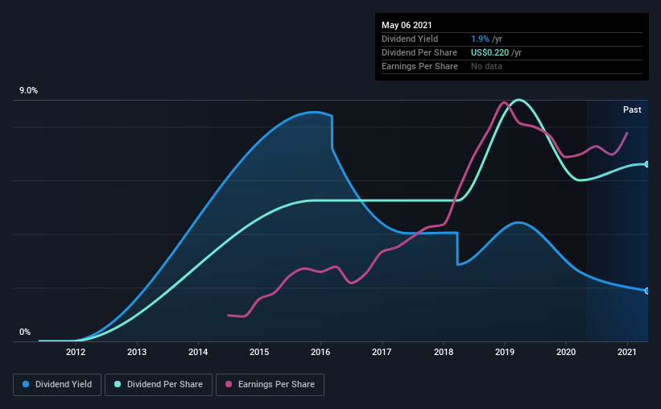The image size is (661, 409).
Task: Select the Dividend Per Share endpoint marker
Action: (647, 164)
